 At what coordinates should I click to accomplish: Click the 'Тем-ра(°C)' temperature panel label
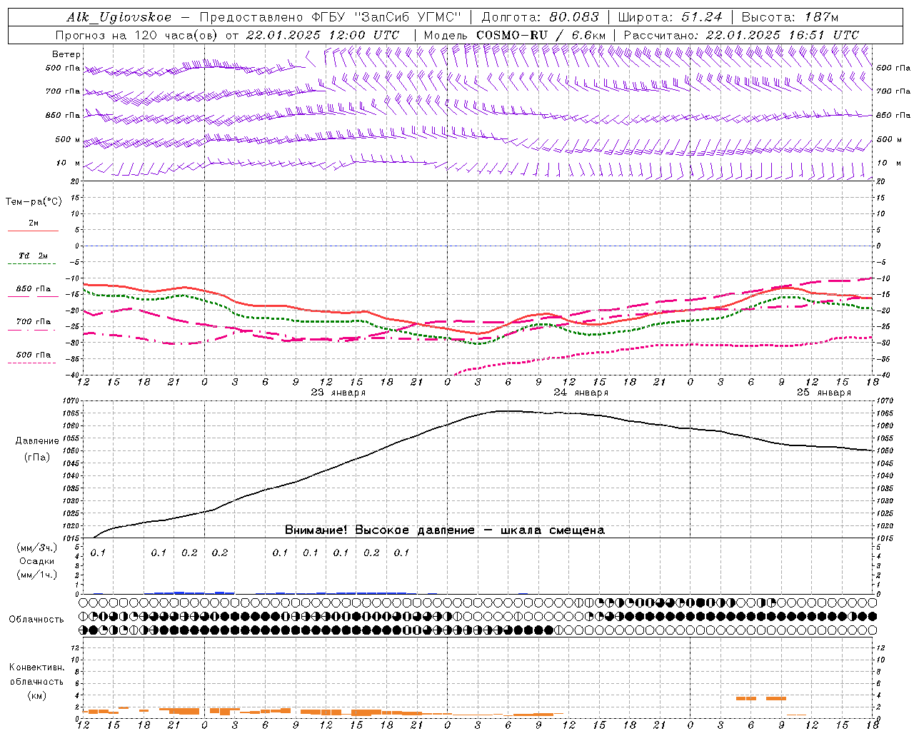point(34,202)
